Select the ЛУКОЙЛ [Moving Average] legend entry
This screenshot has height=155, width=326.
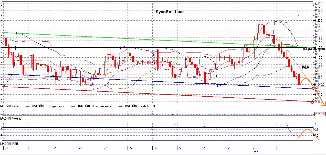coord(95,106)
